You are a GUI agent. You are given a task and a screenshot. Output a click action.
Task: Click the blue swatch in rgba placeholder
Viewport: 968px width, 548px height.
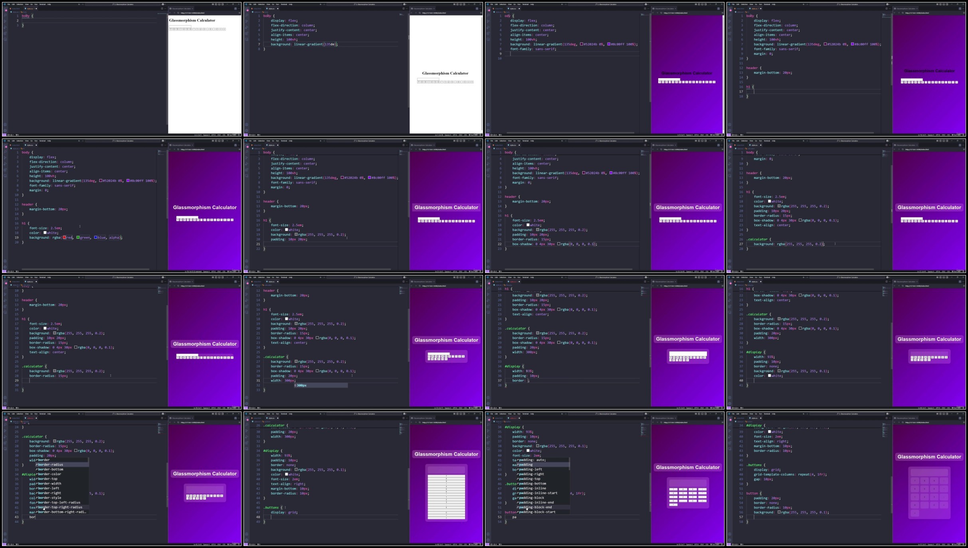point(96,237)
